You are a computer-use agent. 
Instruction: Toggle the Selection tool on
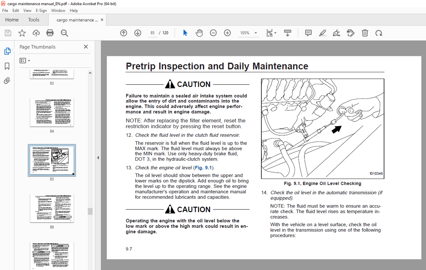185,33
